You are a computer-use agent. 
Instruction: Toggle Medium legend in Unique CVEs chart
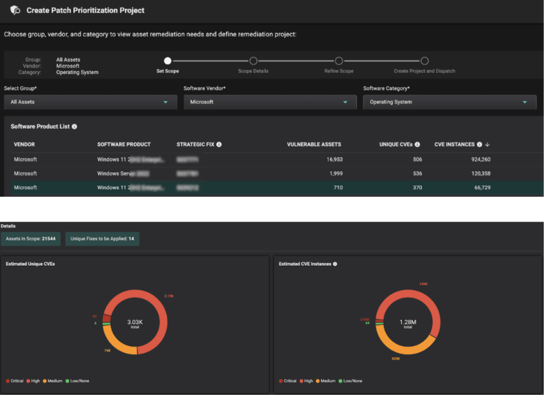click(53, 381)
